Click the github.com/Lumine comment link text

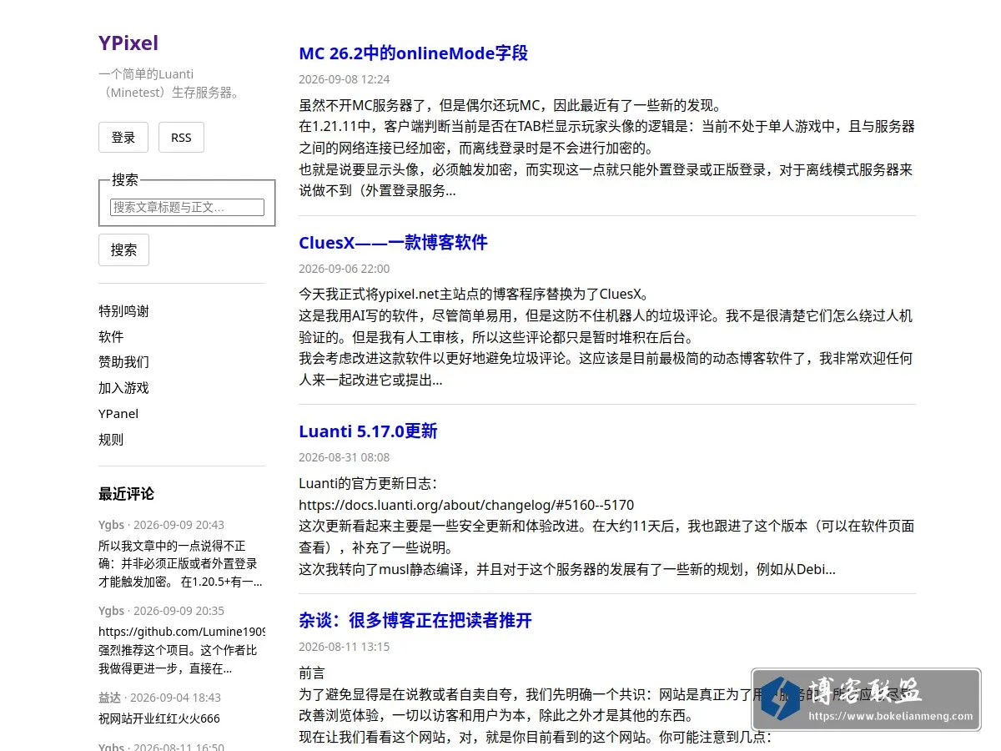182,632
